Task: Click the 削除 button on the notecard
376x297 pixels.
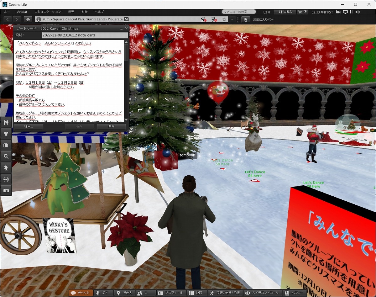Action: 111,126
